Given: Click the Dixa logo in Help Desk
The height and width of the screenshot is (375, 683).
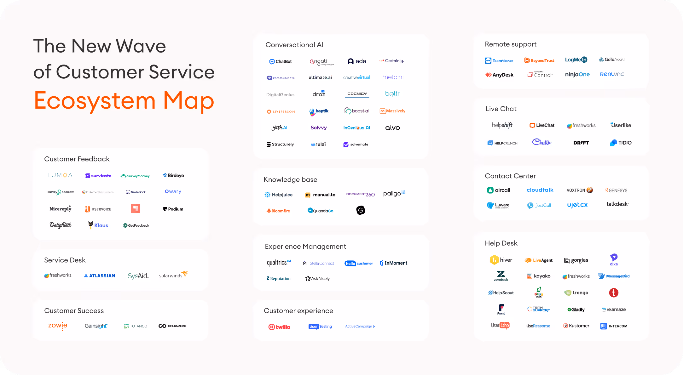Looking at the screenshot, I should [614, 259].
